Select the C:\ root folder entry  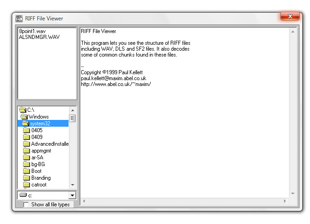click(31, 110)
